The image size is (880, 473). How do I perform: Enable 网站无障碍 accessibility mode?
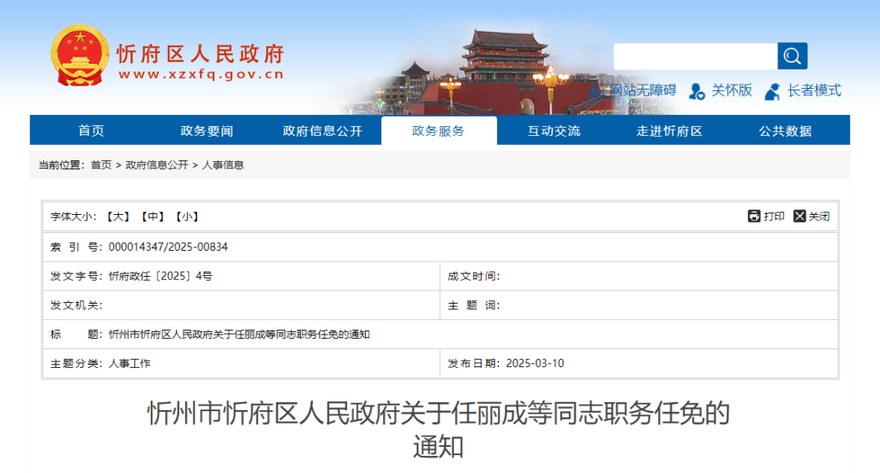coord(643,90)
